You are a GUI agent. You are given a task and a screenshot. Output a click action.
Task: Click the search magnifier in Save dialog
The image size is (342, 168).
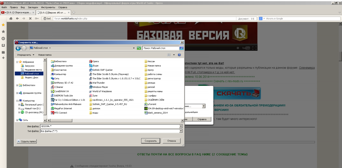click(181, 48)
